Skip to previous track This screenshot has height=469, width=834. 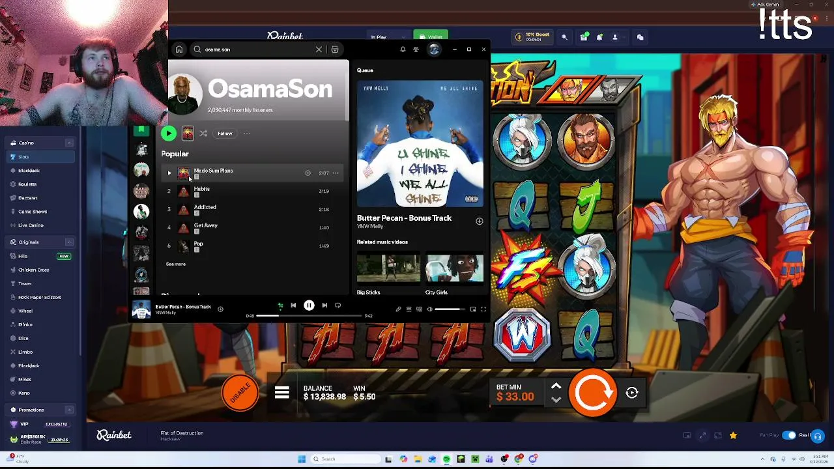click(x=293, y=306)
